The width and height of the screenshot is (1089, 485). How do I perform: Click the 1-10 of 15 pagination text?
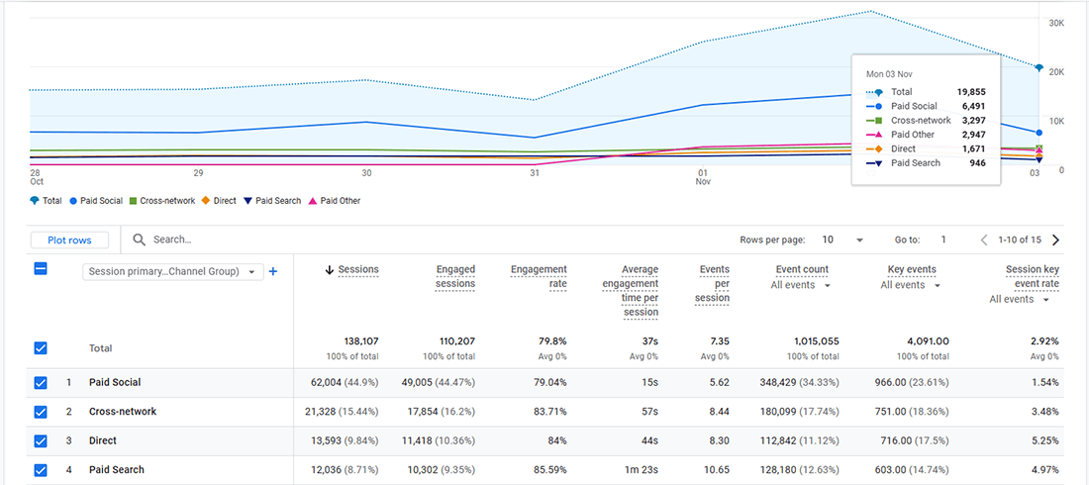coord(1020,240)
